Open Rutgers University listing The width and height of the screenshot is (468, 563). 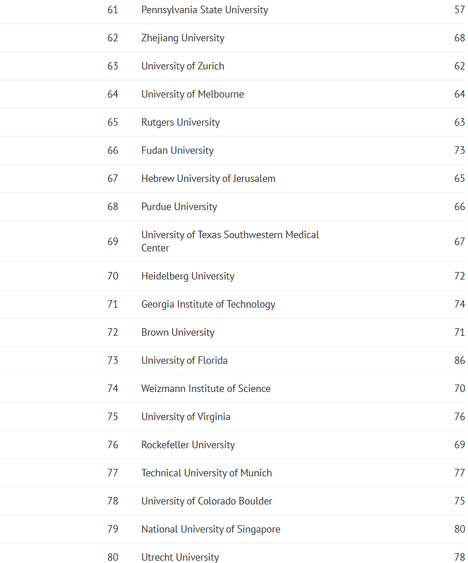click(x=181, y=122)
